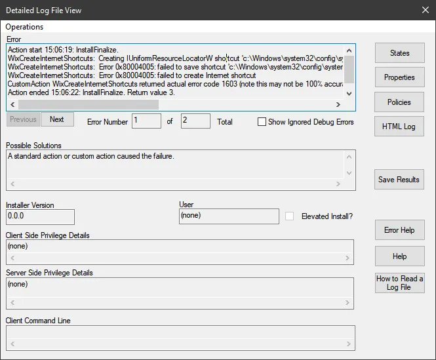
Task: Click the Help button
Action: click(399, 256)
